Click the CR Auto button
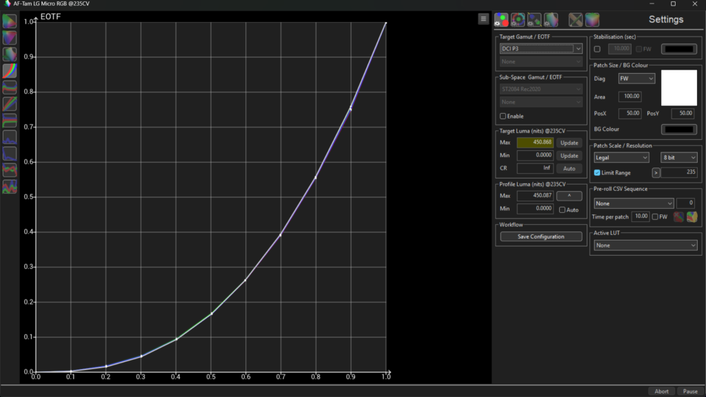Screen dimensions: 706x397 [569, 168]
